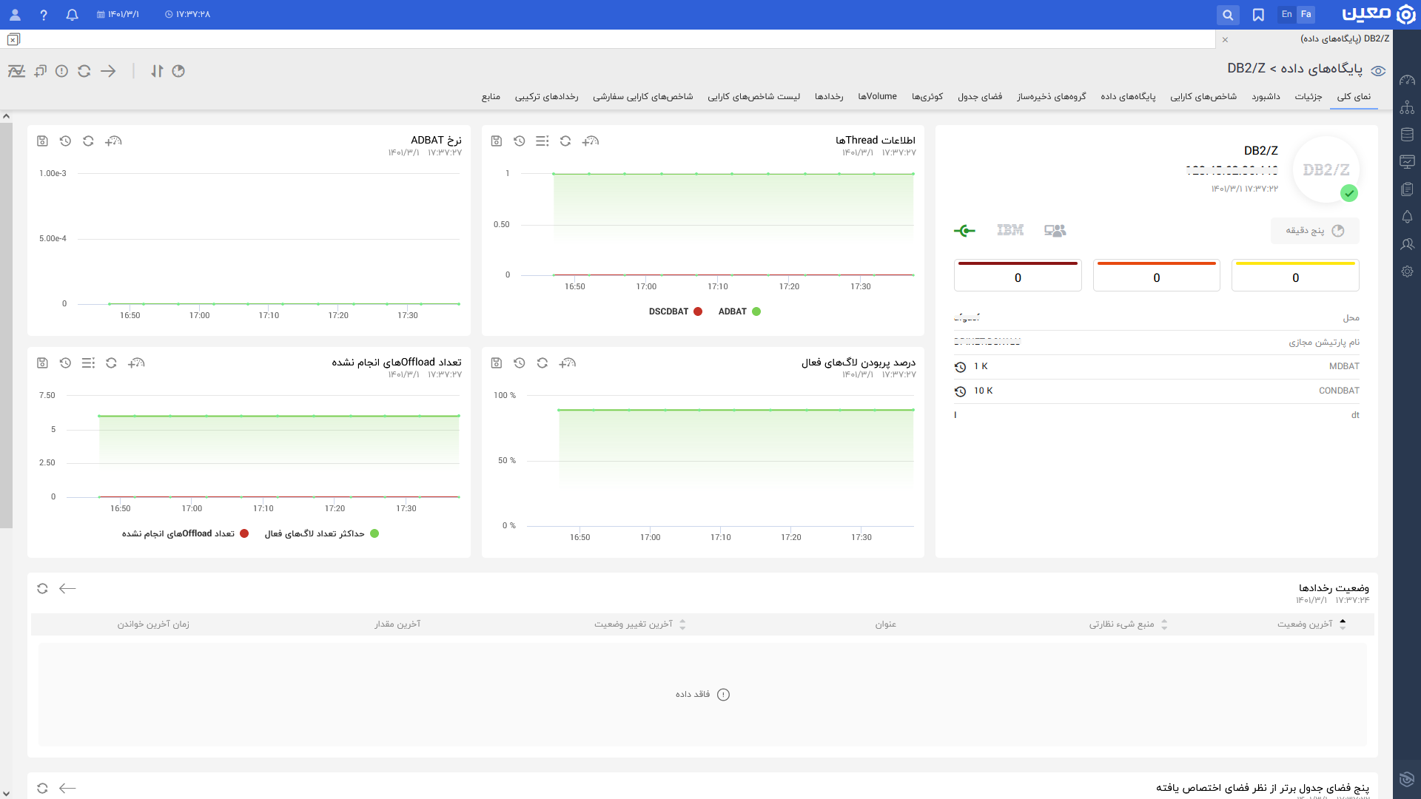Screen dimensions: 1421x799
Task: Click the refresh icon in top toolbar
Action: 84,71
